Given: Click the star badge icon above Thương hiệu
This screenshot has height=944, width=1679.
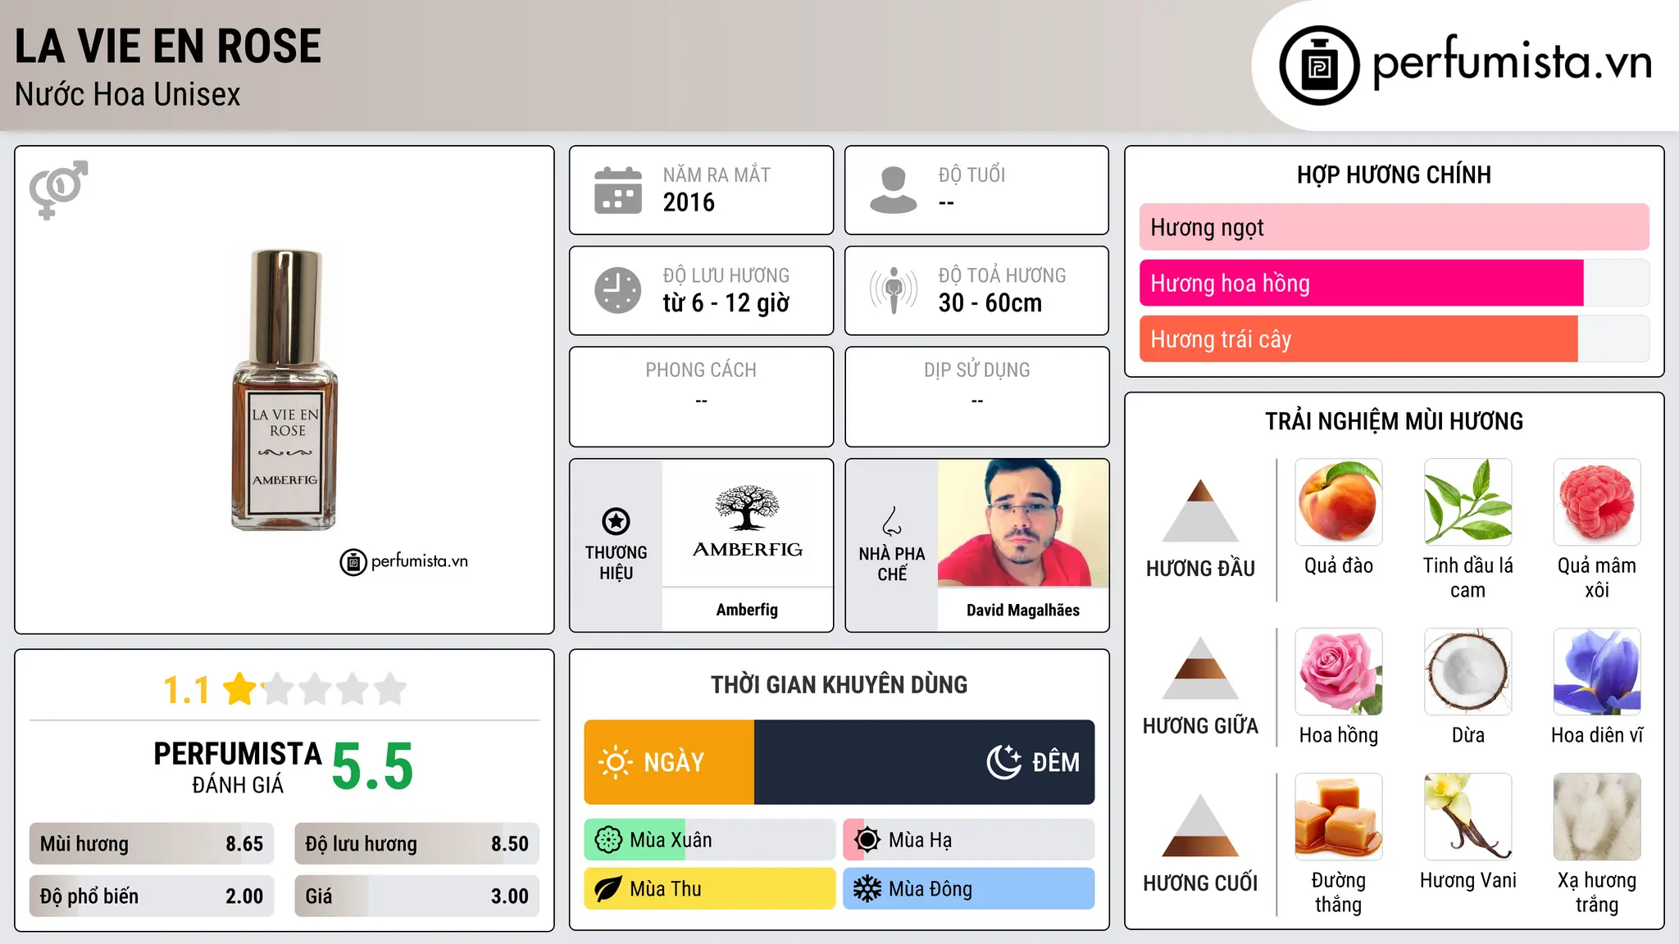Looking at the screenshot, I should (x=616, y=520).
